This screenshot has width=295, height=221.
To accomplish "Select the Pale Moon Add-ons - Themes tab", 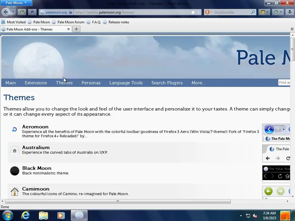I will click(36, 29).
